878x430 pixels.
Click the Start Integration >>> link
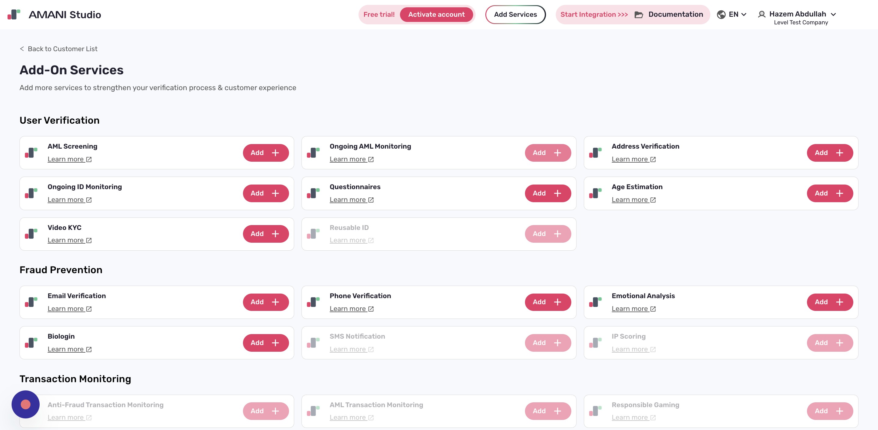(x=594, y=14)
